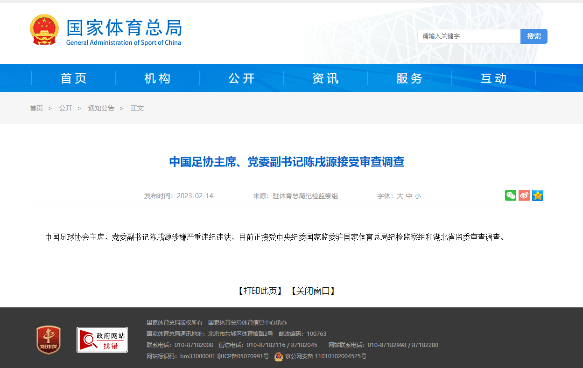The image size is (583, 368).
Task: Set the font size to 小
Action: (418, 196)
